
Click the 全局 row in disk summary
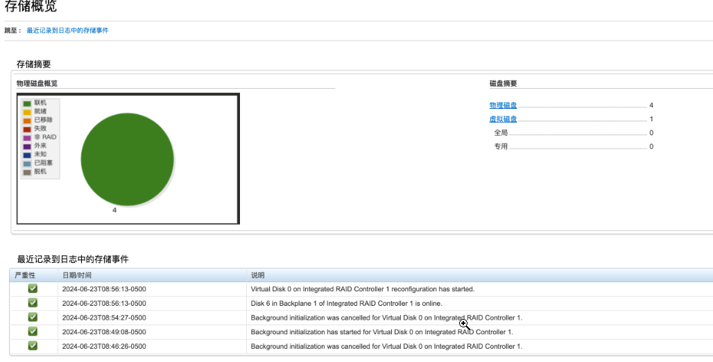tap(574, 132)
